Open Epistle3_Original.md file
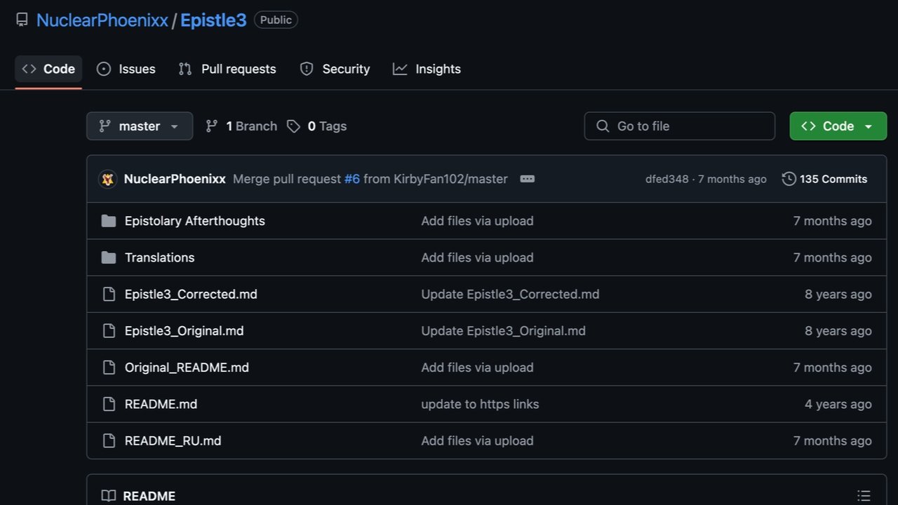This screenshot has height=505, width=898. tap(185, 330)
